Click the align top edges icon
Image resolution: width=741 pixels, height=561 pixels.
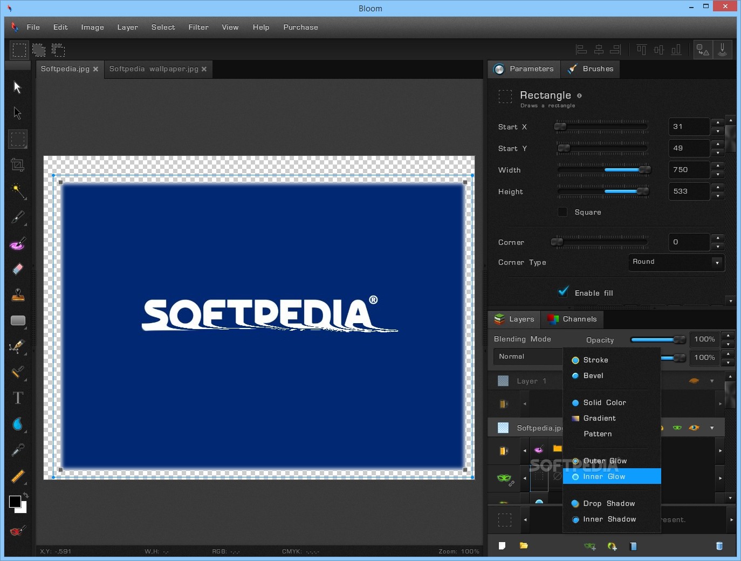[641, 50]
